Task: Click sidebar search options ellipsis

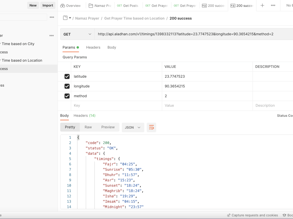Action: click(52, 17)
